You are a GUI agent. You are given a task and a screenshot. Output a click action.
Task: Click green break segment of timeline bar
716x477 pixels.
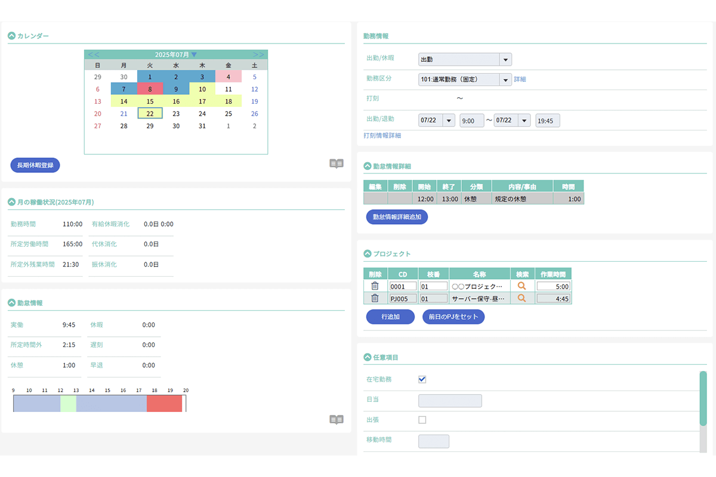click(68, 403)
